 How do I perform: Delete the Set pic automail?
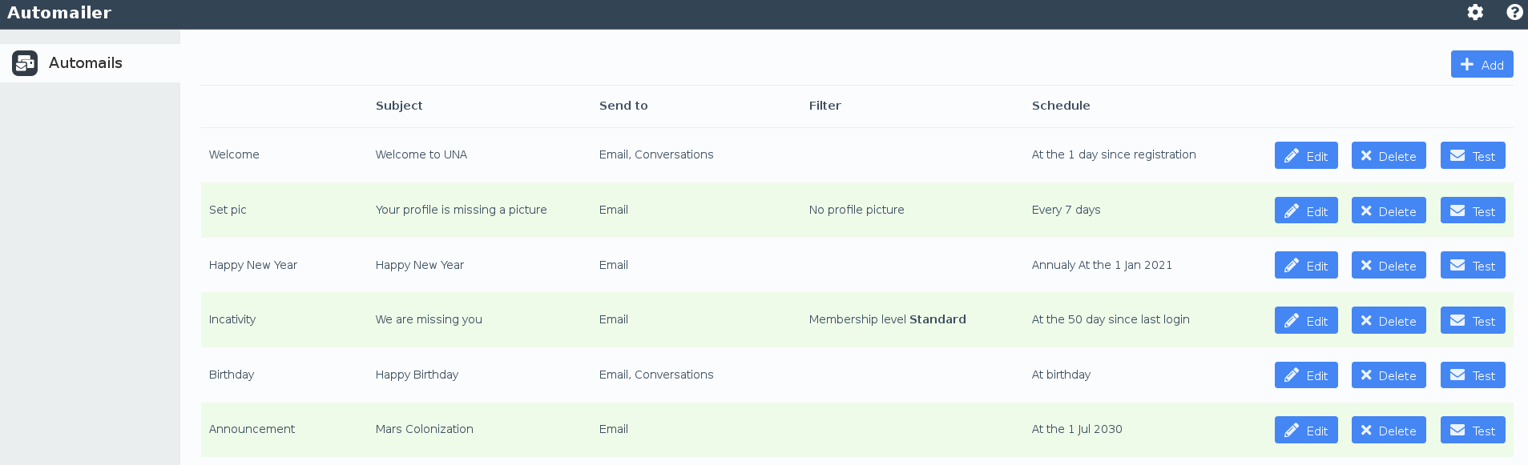1388,211
